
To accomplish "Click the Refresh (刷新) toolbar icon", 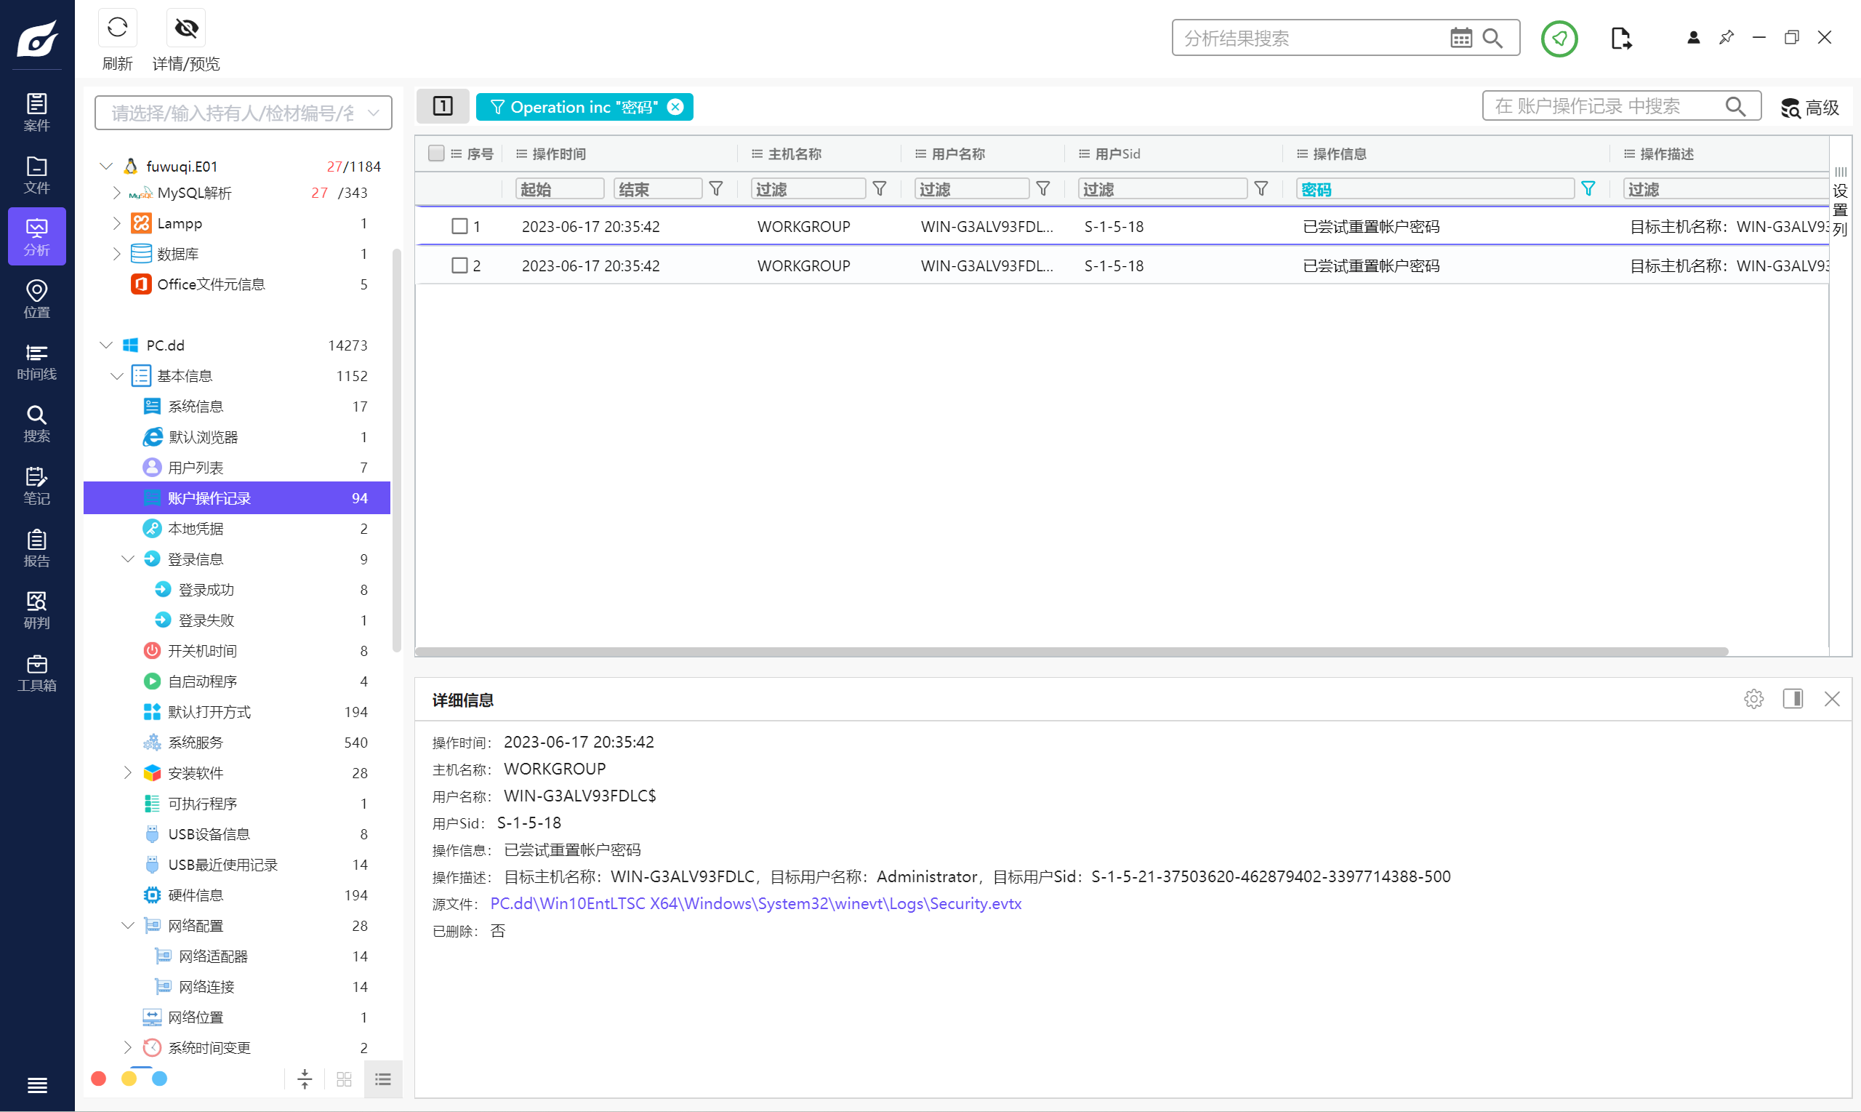I will click(x=117, y=28).
